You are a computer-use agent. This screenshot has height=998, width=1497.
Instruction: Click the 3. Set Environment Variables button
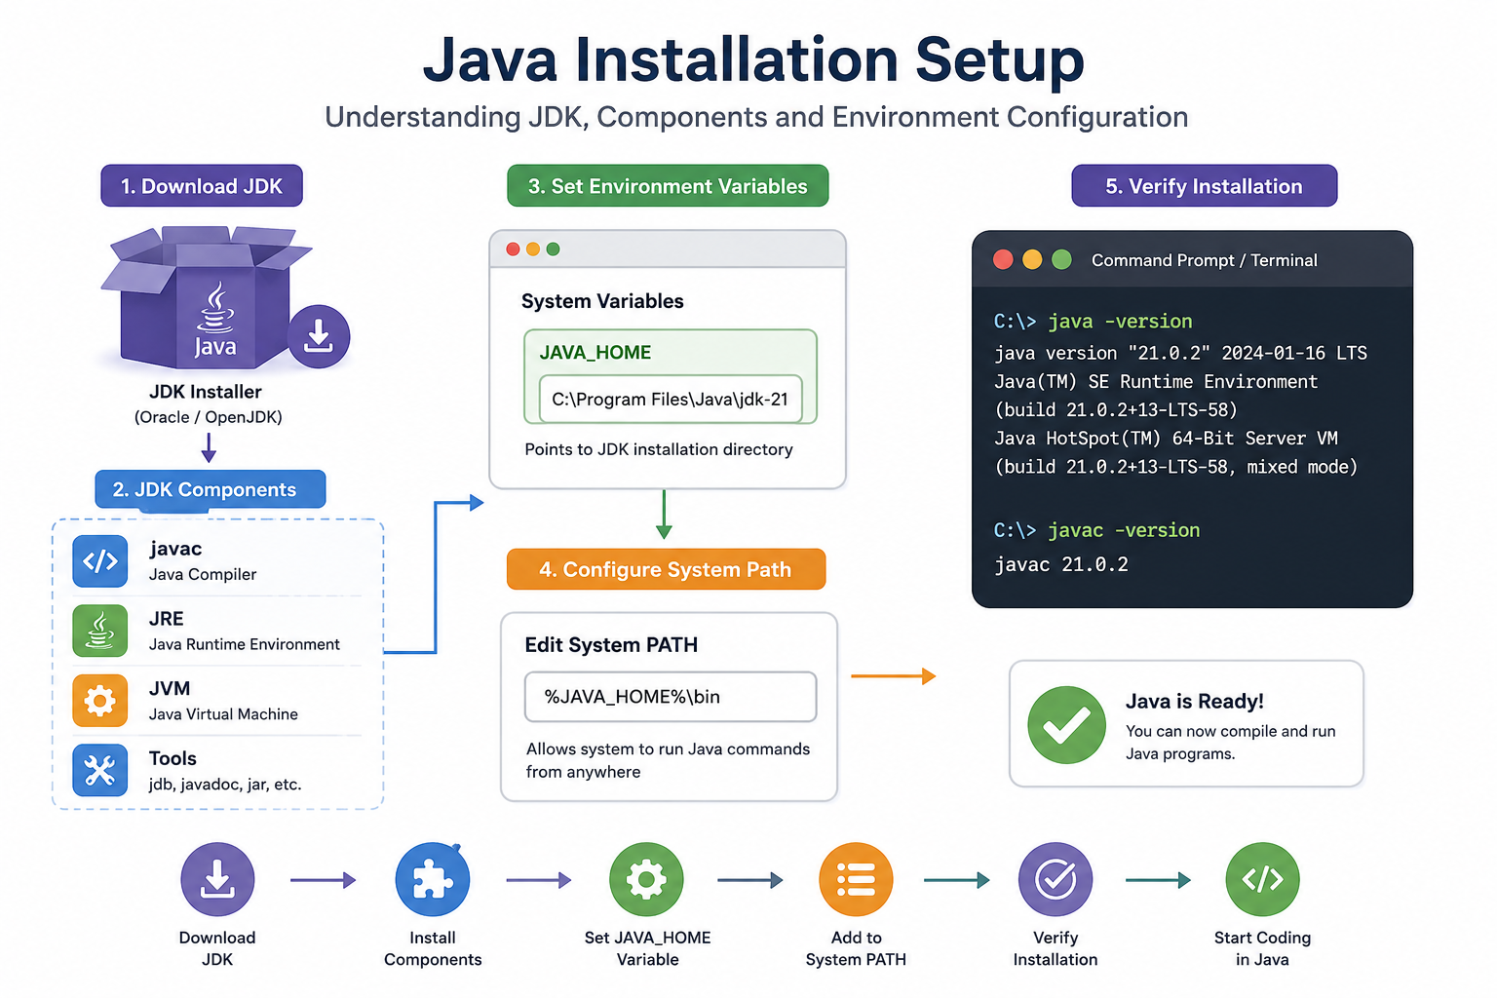(x=668, y=185)
